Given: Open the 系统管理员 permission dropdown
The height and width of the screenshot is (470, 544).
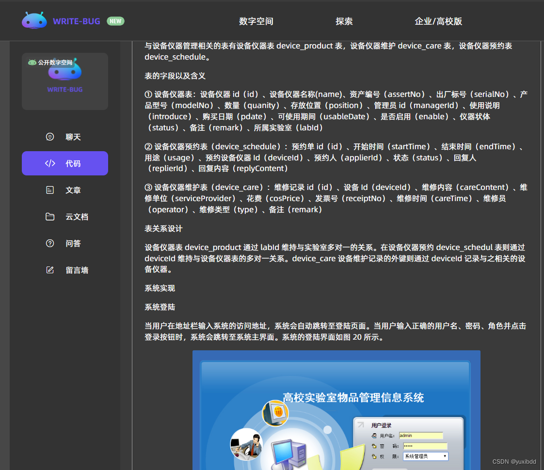Looking at the screenshot, I should (446, 456).
